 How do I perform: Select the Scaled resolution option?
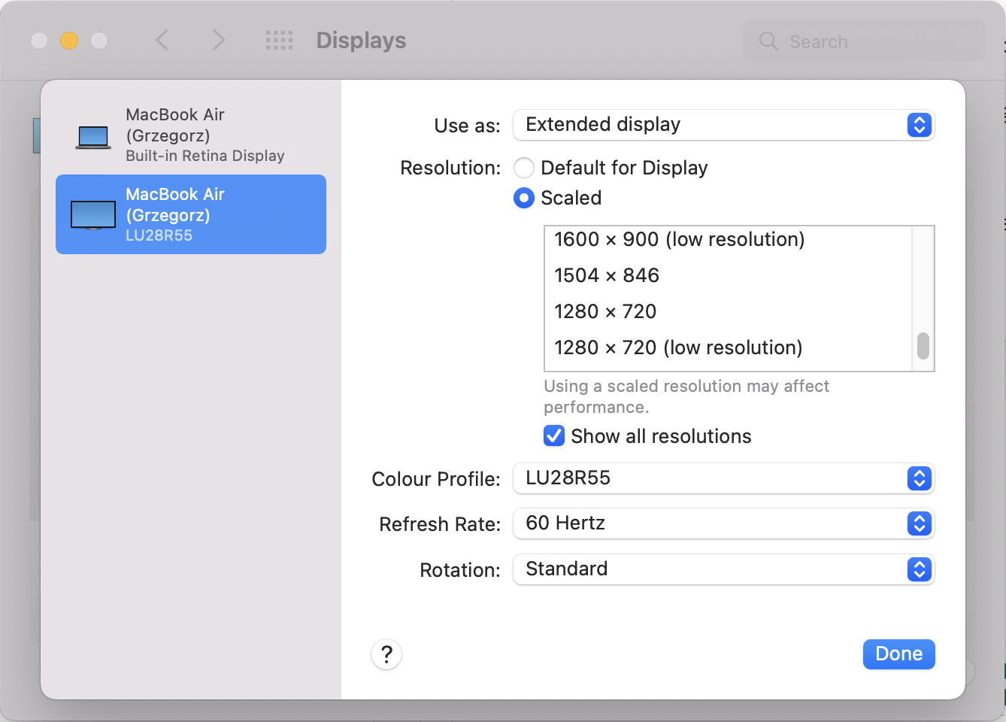[x=524, y=198]
